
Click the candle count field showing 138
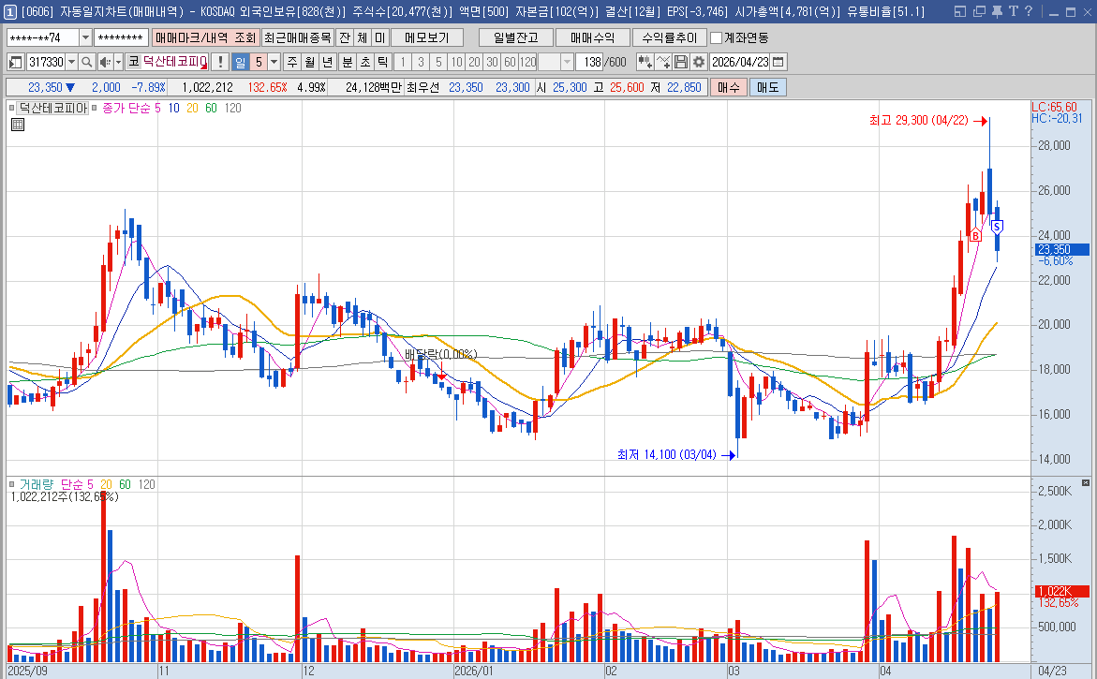tap(590, 62)
